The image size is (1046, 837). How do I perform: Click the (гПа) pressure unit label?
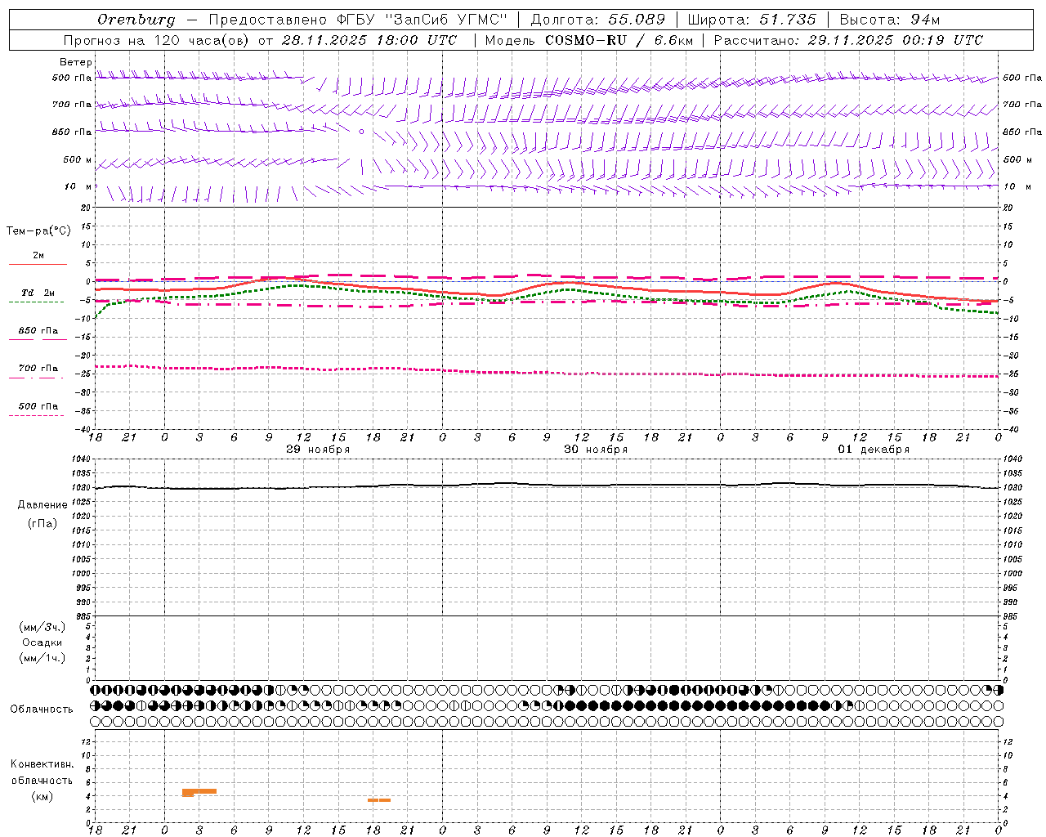coord(42,524)
